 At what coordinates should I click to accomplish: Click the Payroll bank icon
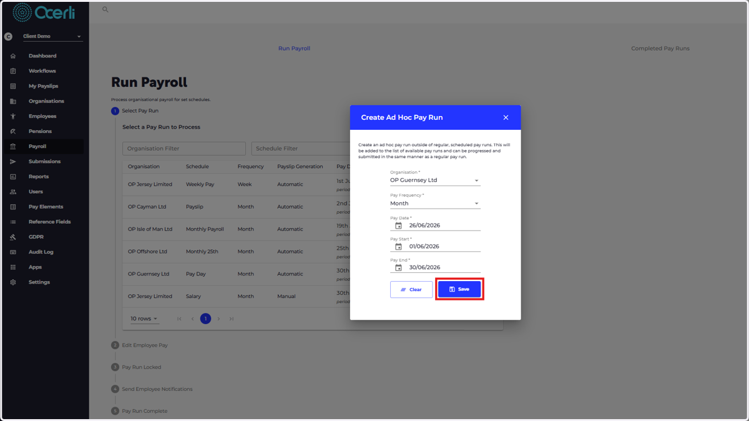pyautogui.click(x=13, y=146)
